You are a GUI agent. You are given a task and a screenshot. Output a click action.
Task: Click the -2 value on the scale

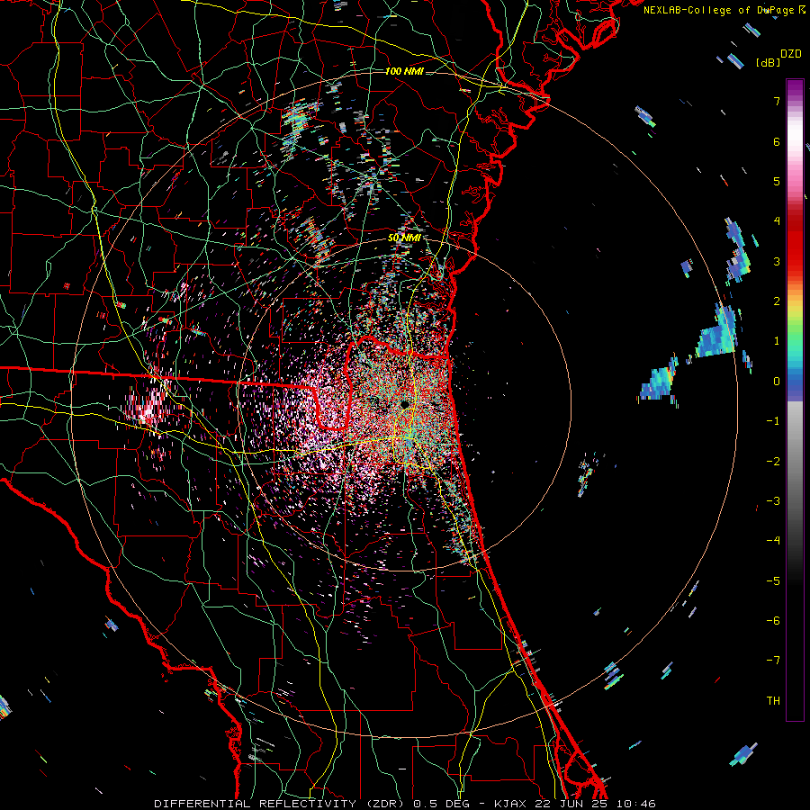(x=773, y=461)
